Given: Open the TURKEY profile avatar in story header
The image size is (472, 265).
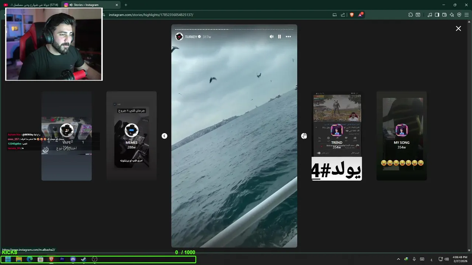Looking at the screenshot, I should click(179, 37).
